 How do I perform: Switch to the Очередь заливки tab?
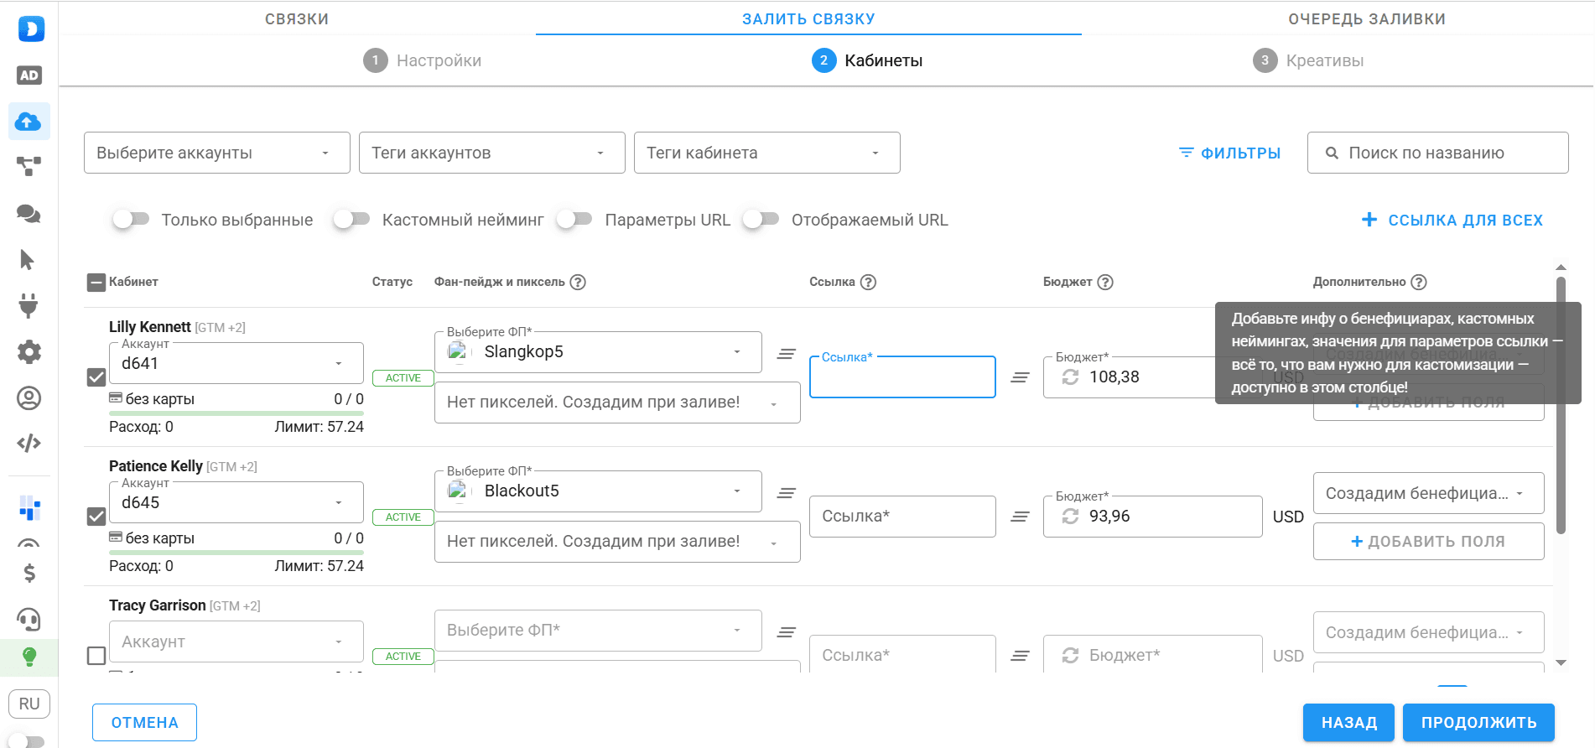(1366, 19)
